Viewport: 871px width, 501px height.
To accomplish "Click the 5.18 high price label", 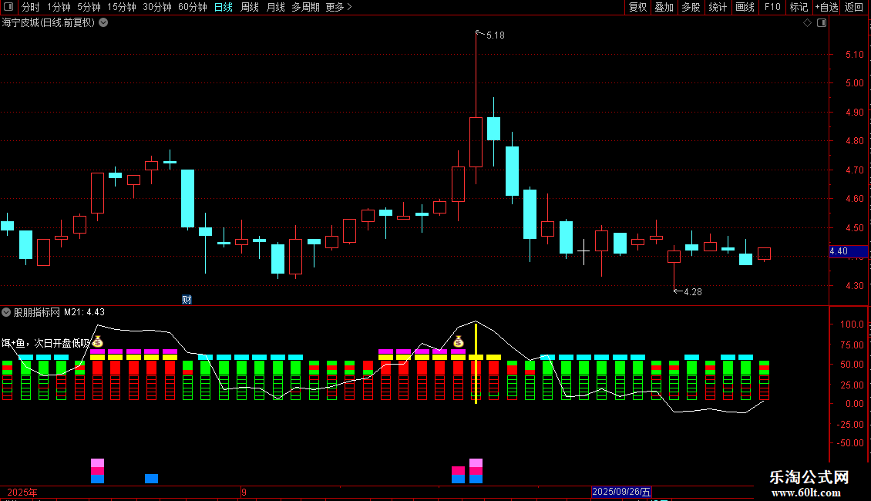I will coord(495,35).
